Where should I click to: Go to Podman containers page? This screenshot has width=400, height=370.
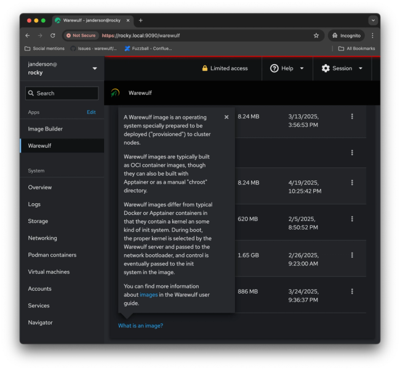[52, 255]
